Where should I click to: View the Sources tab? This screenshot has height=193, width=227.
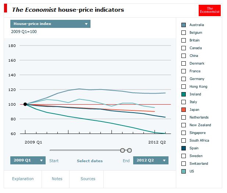click(88, 179)
